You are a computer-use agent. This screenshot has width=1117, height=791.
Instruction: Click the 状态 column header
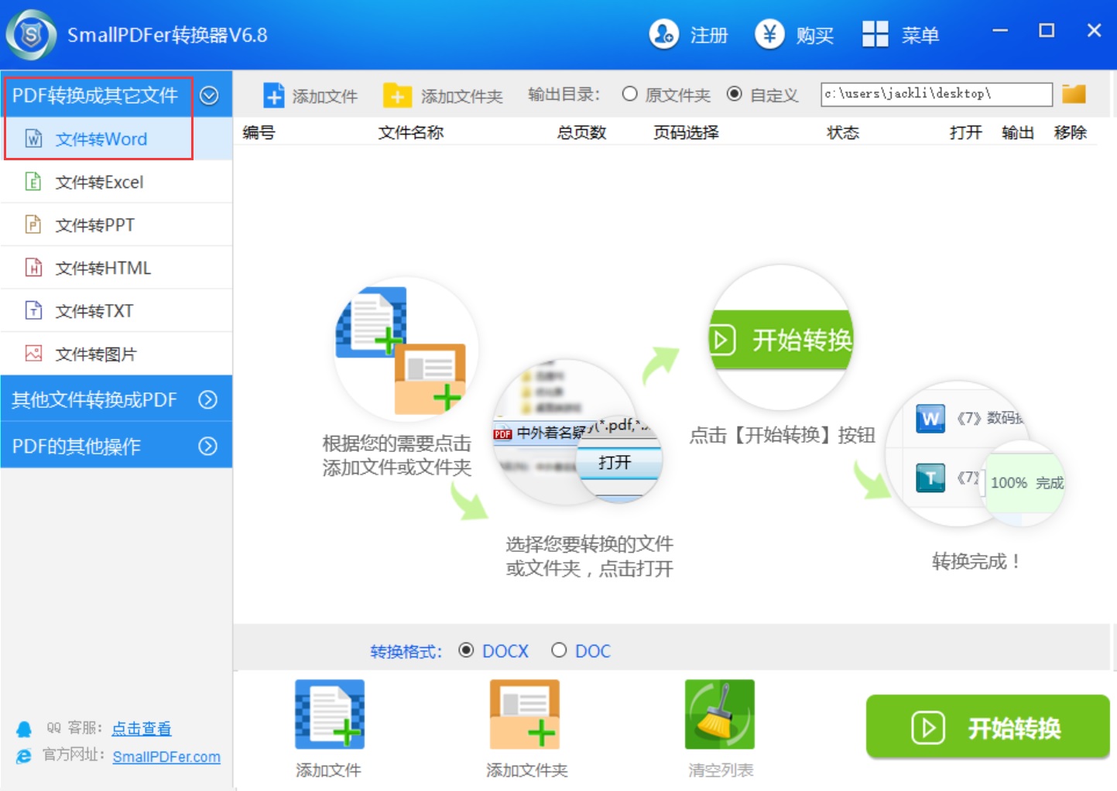point(843,132)
